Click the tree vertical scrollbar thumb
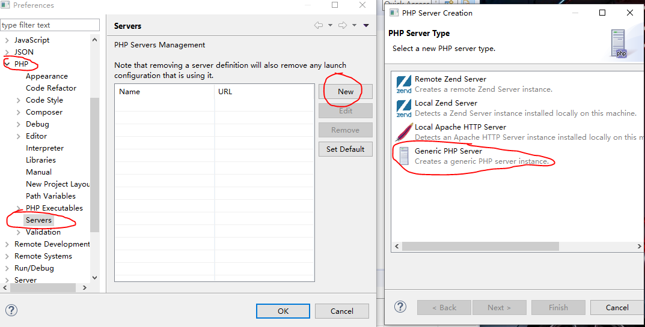This screenshot has width=645, height=327. click(x=94, y=164)
